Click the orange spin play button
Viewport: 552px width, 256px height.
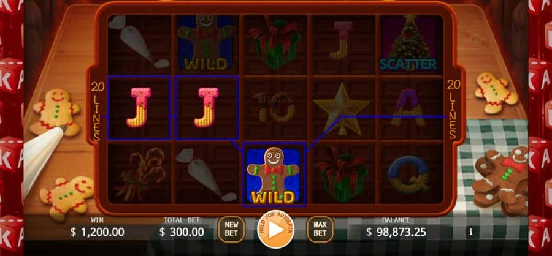276,229
